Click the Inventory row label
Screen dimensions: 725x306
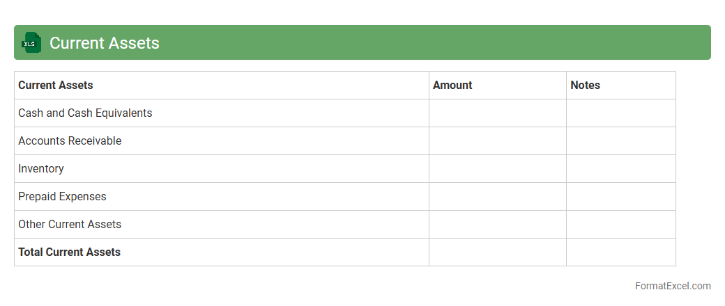41,169
